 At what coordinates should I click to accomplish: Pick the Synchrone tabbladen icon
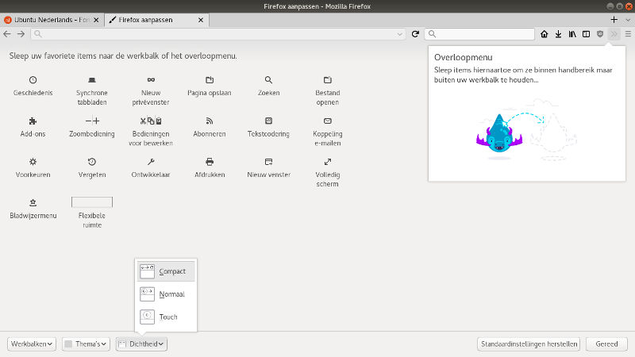92,80
